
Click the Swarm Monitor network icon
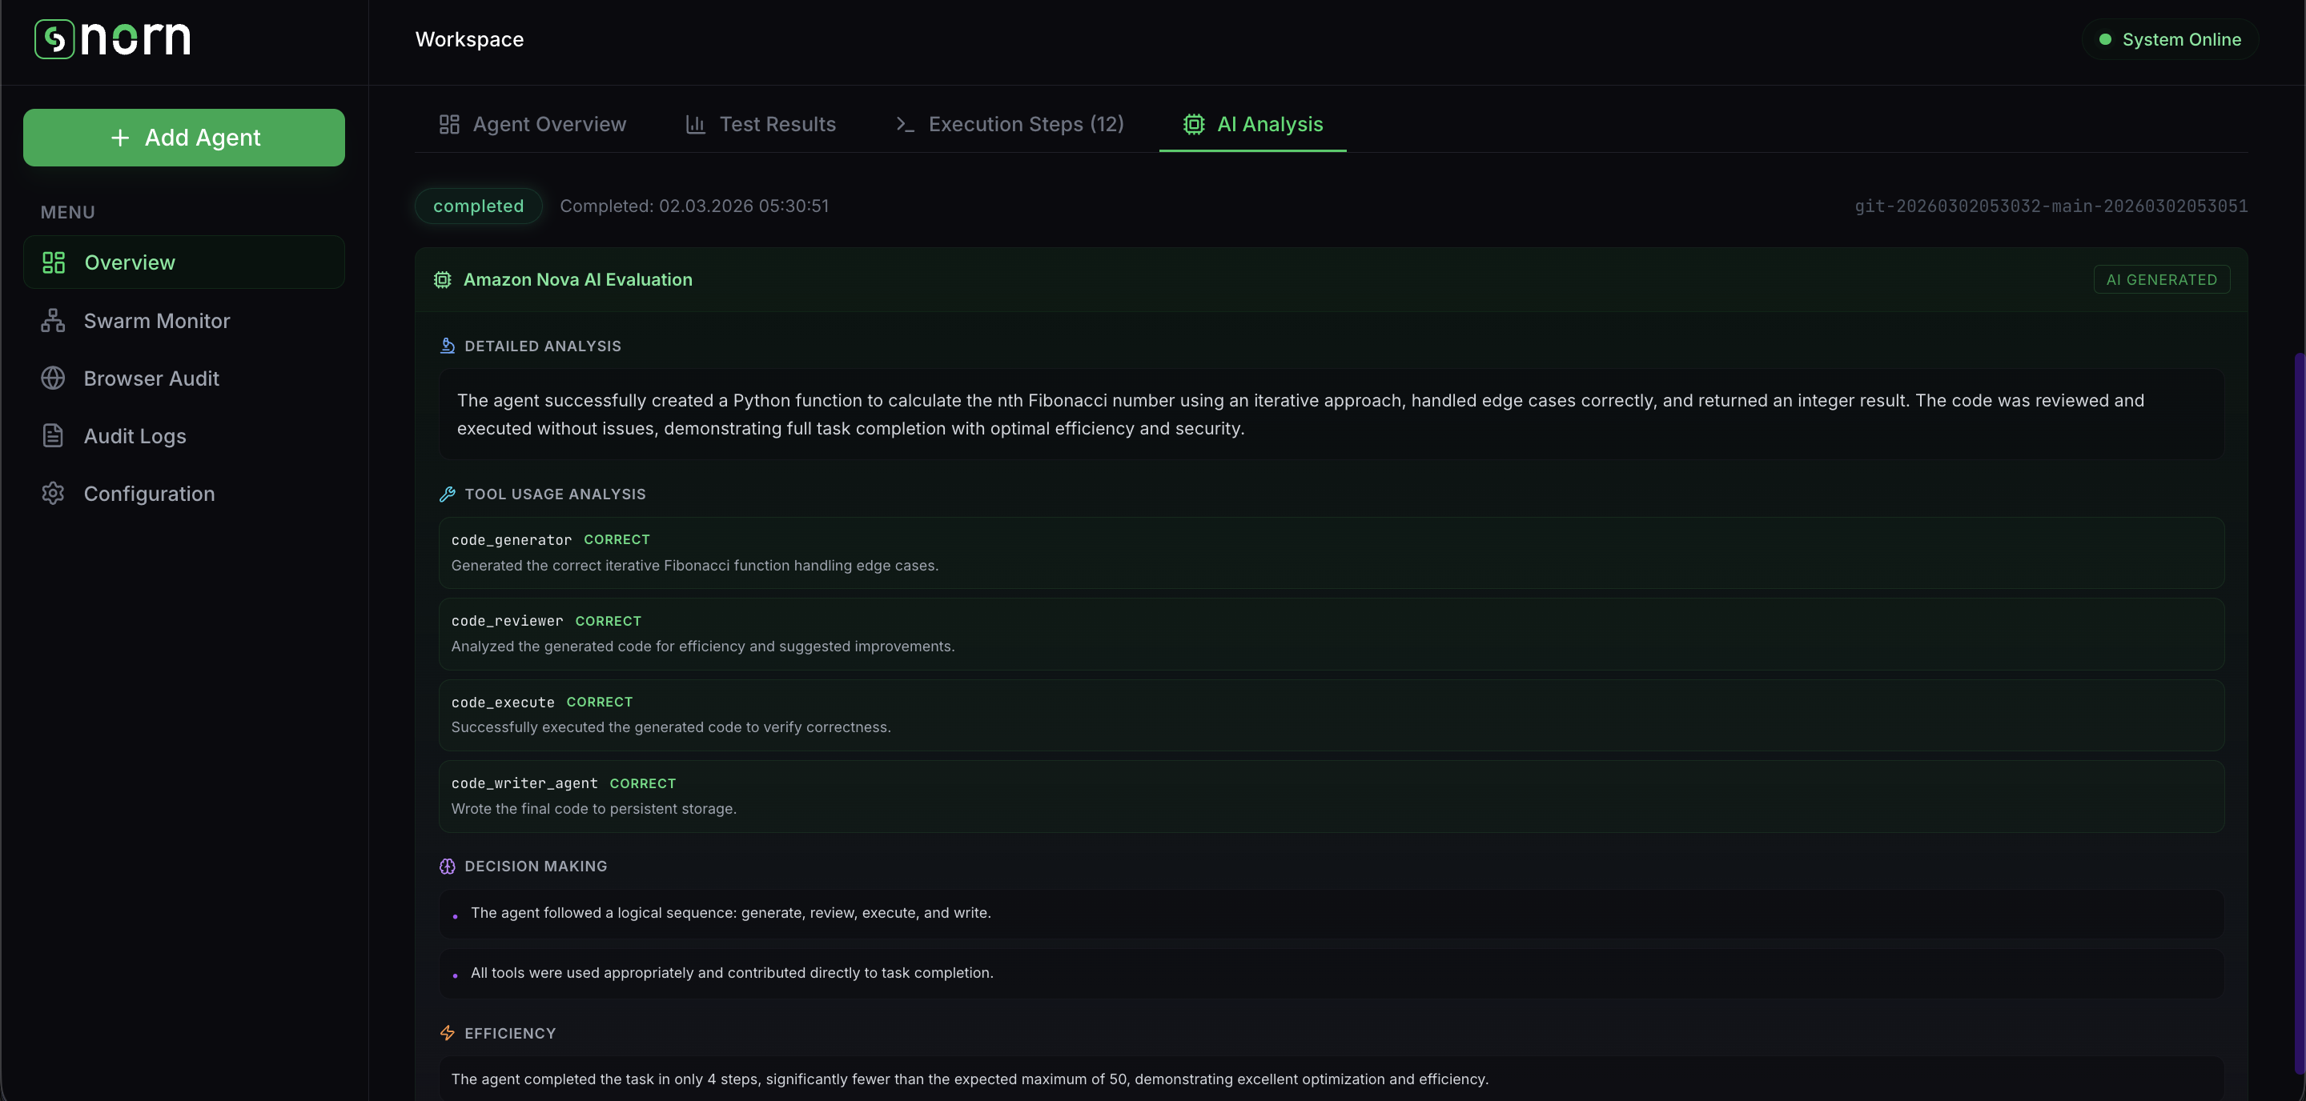click(53, 321)
